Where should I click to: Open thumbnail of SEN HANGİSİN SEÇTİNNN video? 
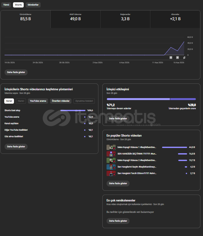tap(111, 154)
